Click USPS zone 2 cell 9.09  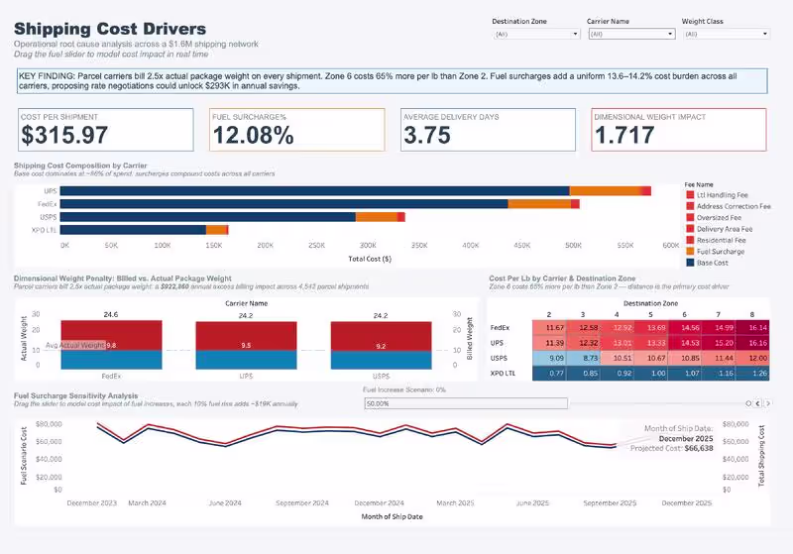click(x=549, y=358)
